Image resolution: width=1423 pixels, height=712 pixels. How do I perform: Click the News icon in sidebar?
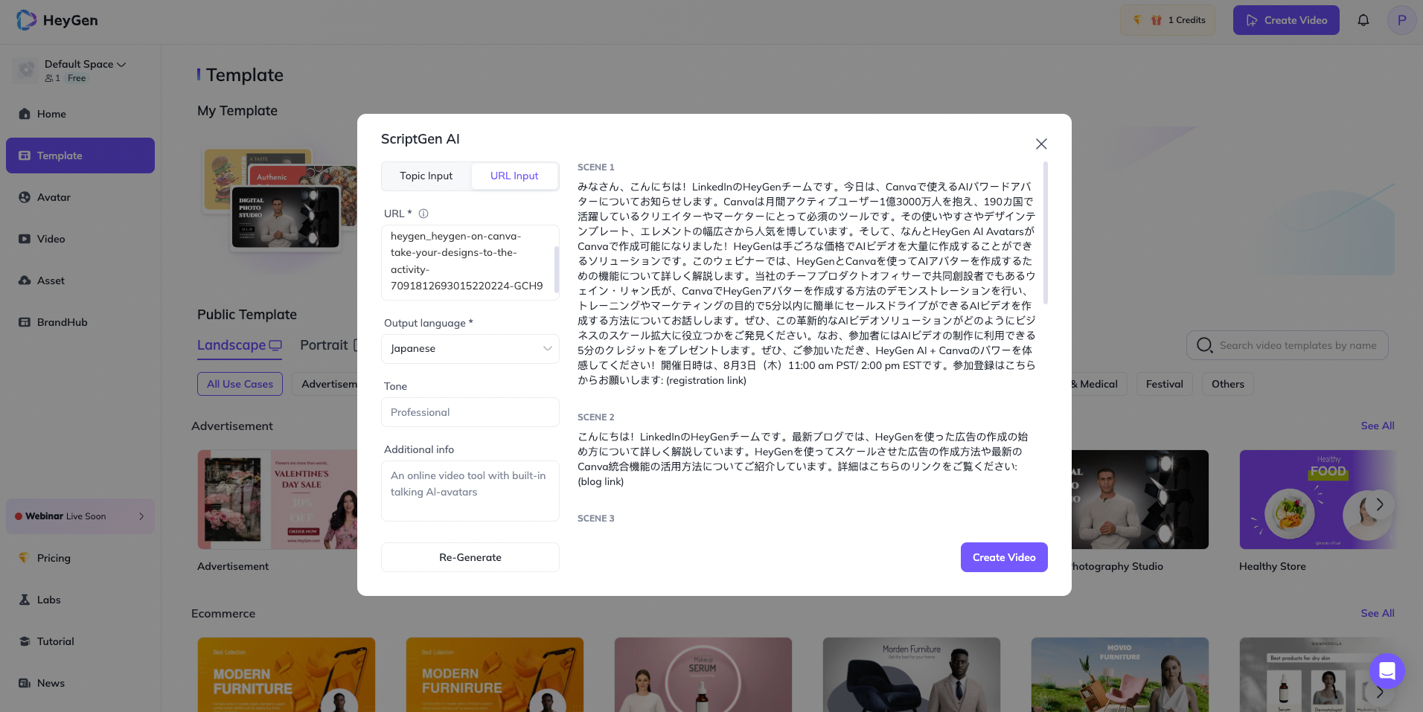[25, 683]
